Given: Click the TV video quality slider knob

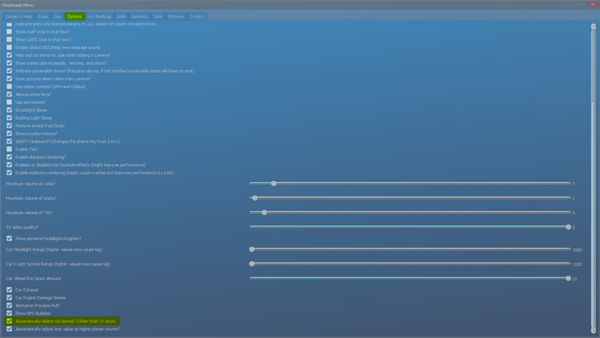Looking at the screenshot, I should point(568,227).
